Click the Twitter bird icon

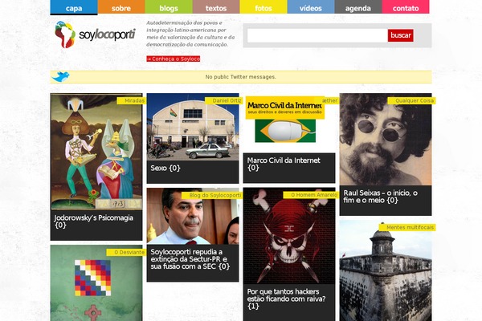[60, 76]
